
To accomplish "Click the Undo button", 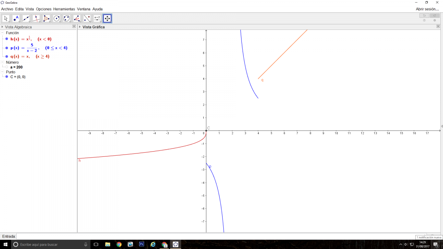I will point(424,15).
